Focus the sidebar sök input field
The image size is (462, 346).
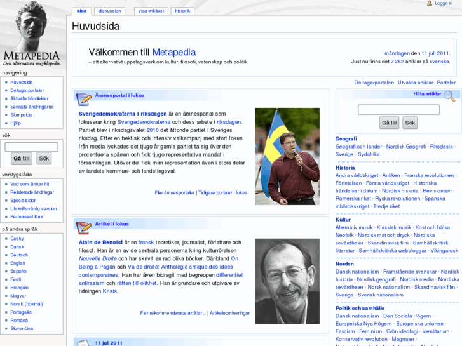[x=31, y=147]
